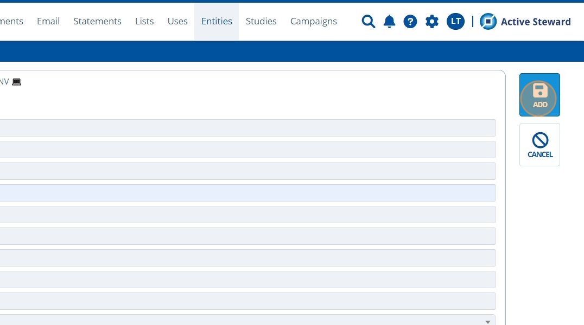Open the LT user avatar menu
Image resolution: width=584 pixels, height=325 pixels.
pos(455,21)
